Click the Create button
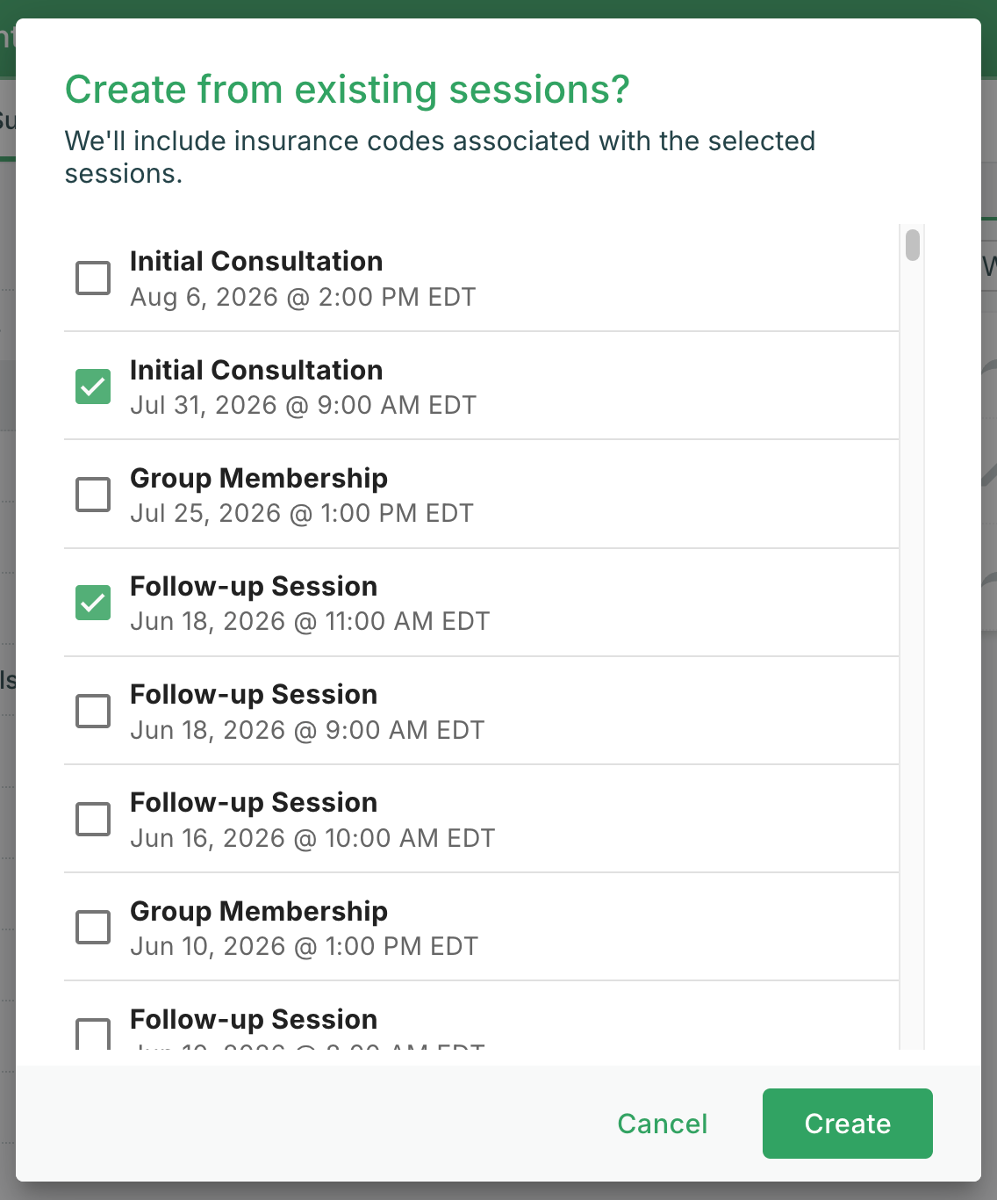Image resolution: width=997 pixels, height=1200 pixels. [848, 1124]
